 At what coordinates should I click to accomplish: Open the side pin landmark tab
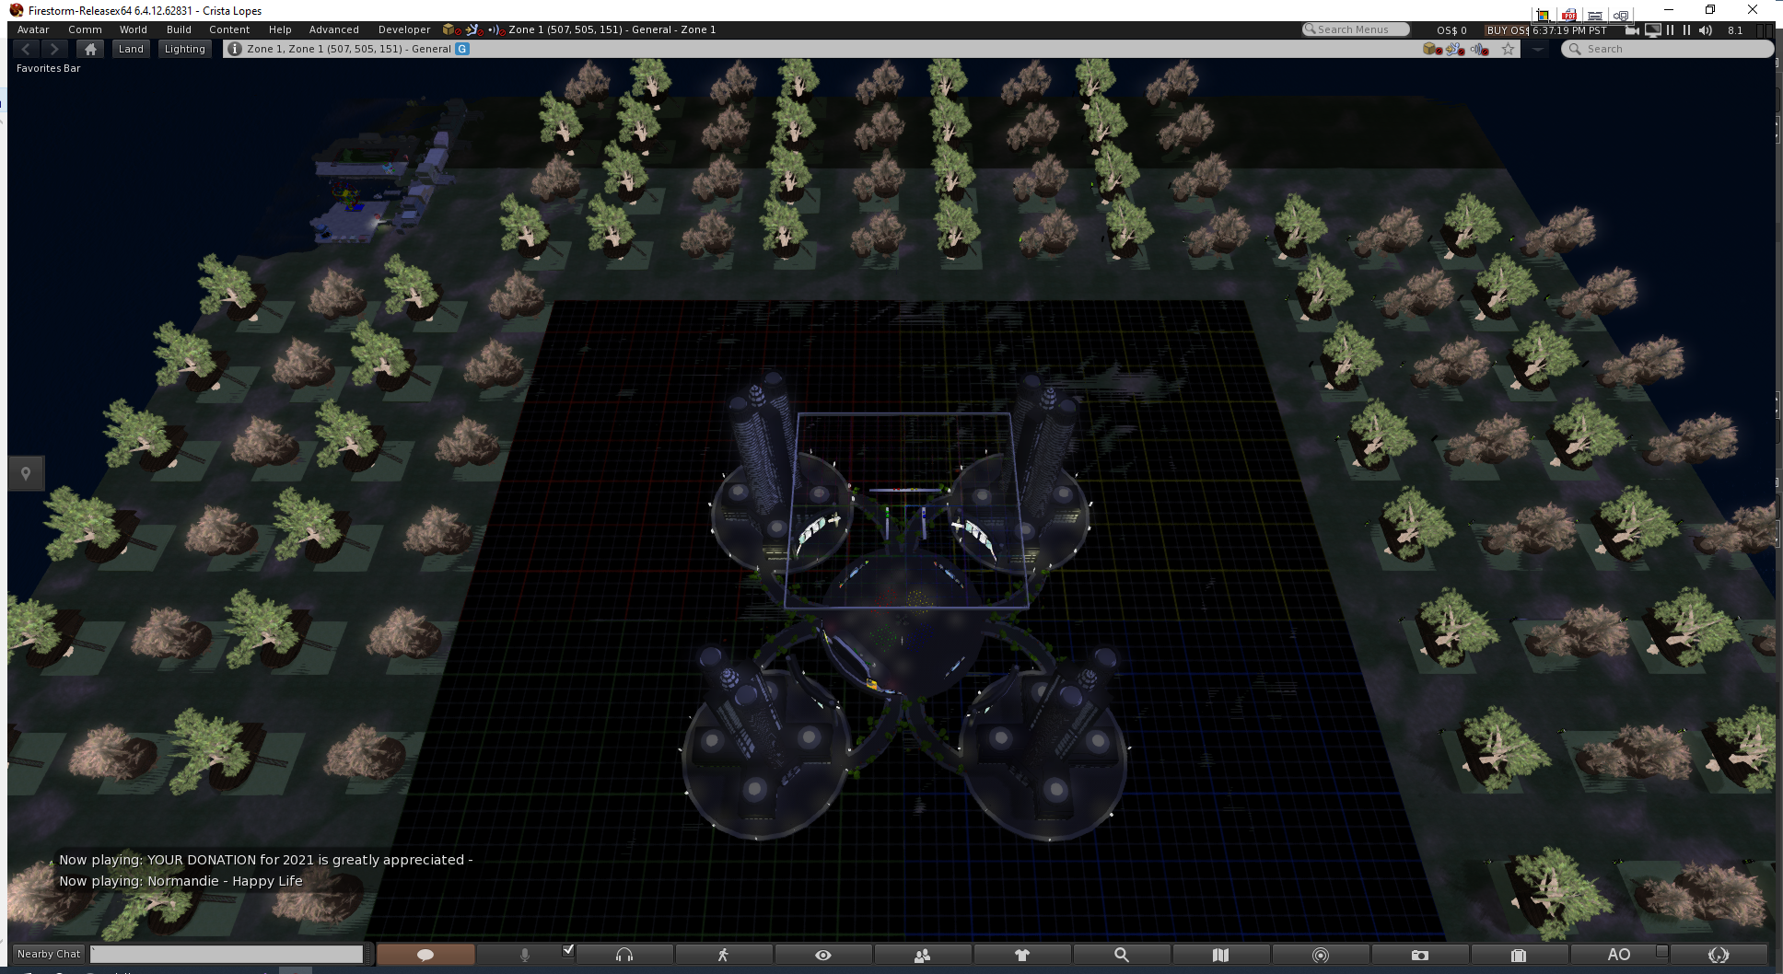tap(26, 473)
